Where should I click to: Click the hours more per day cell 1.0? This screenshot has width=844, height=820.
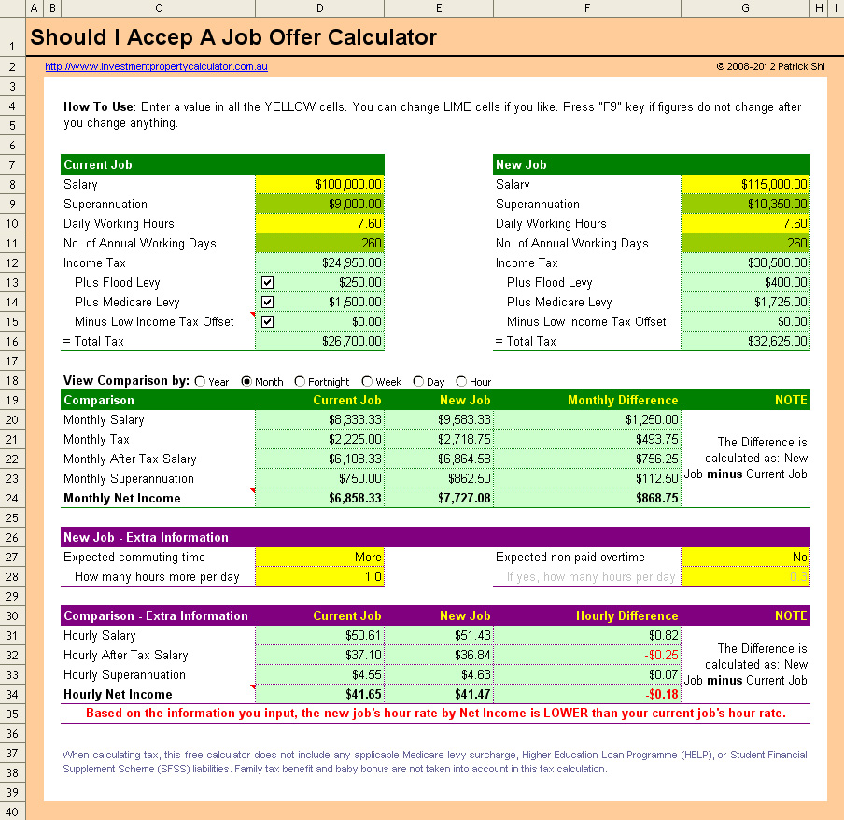pos(319,576)
